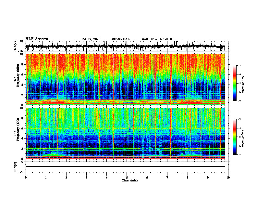Viewport: 257px width, 199px height.
Task: Click the "ch.3(V)" axis label
Action: pyautogui.click(x=16, y=167)
